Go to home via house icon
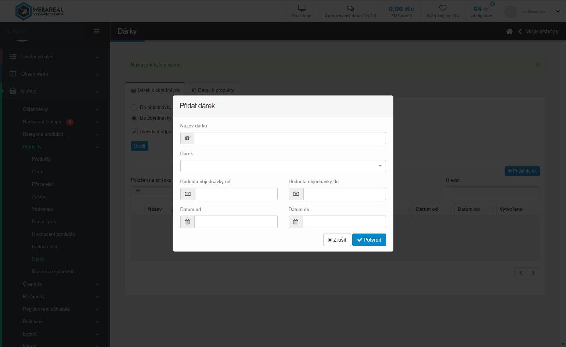 [x=509, y=32]
